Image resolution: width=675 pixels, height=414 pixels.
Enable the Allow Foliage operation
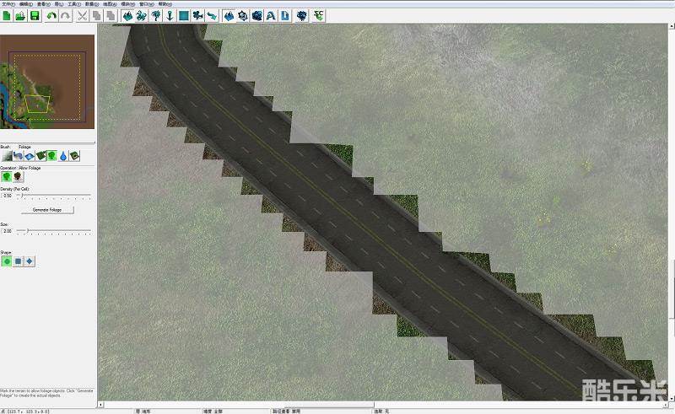click(8, 177)
